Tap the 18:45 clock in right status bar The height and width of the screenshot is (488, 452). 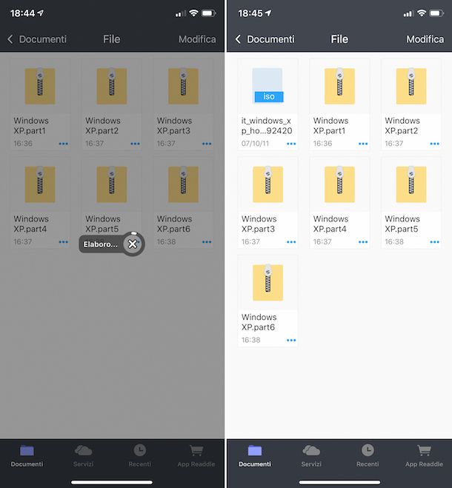(x=250, y=13)
